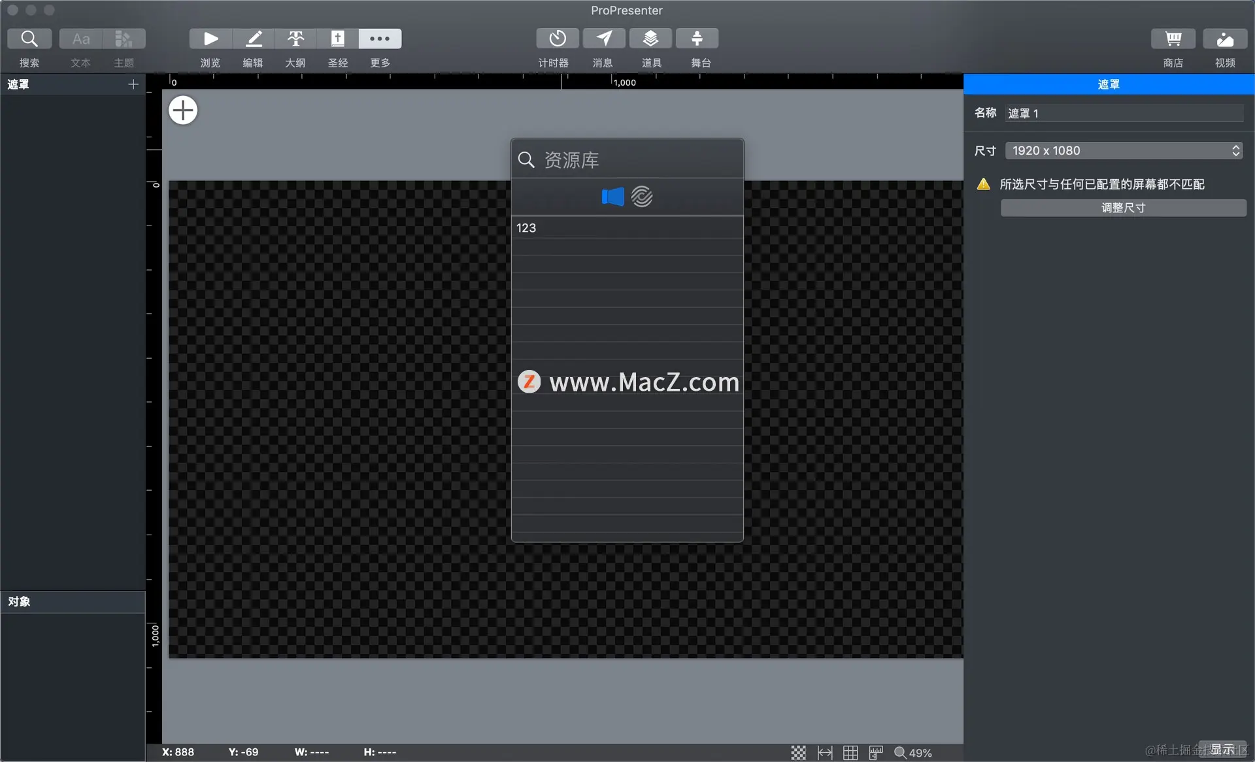The width and height of the screenshot is (1255, 762).
Task: Toggle the rulers display icon
Action: 876,752
